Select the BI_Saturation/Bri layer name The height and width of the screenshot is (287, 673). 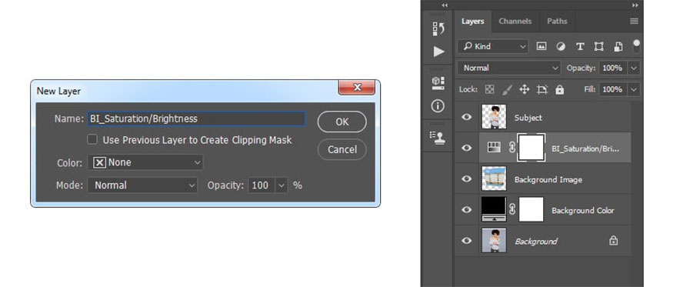585,149
